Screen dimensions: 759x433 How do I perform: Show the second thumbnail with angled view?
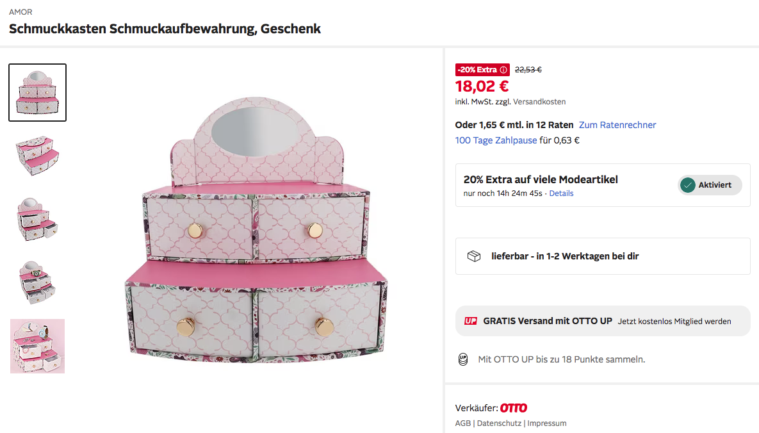37,156
